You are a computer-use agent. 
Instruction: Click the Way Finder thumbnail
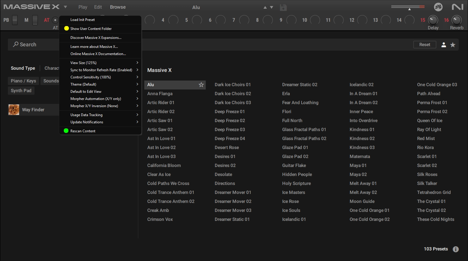point(14,110)
